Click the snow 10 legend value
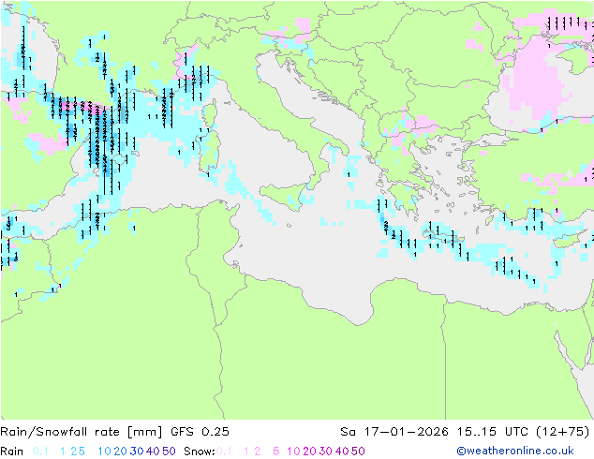 click(293, 452)
